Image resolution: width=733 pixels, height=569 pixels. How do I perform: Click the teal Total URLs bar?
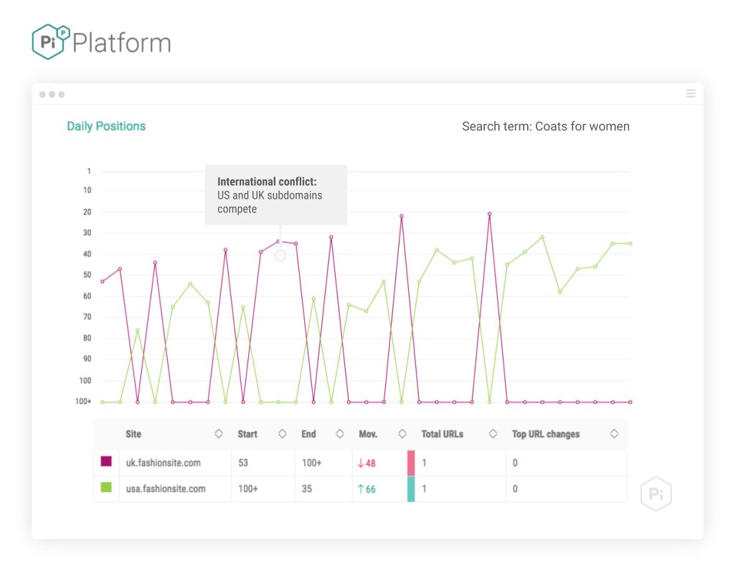click(411, 489)
